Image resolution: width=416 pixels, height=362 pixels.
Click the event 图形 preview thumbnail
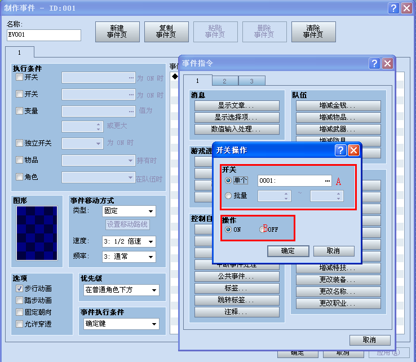37,233
